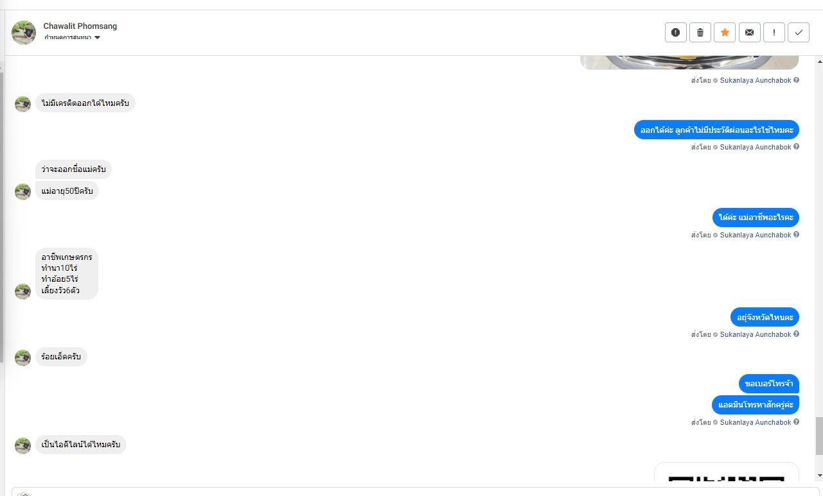Image resolution: width=823 pixels, height=496 pixels.
Task: Click the scrollbar down arrow
Action: [819, 475]
